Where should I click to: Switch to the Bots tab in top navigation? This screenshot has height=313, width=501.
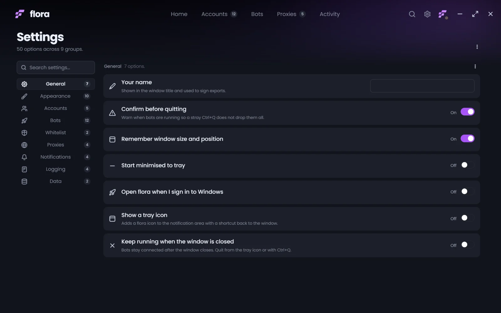257,14
